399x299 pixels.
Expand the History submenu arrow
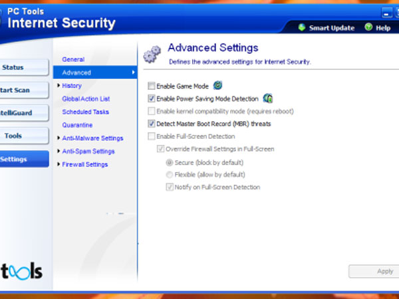pos(59,86)
